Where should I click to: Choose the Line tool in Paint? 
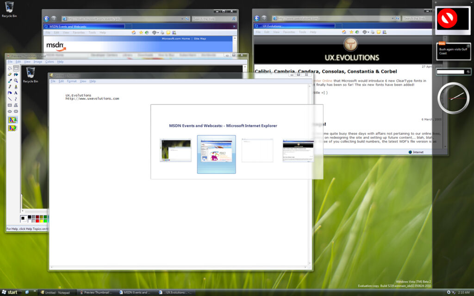click(10, 99)
